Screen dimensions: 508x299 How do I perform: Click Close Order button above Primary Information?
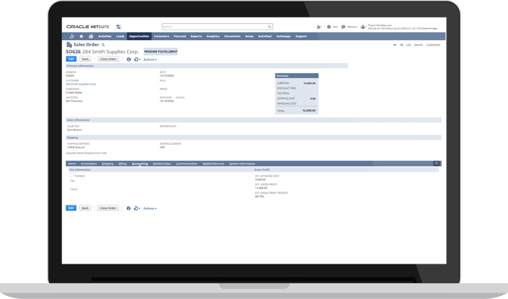(x=108, y=59)
